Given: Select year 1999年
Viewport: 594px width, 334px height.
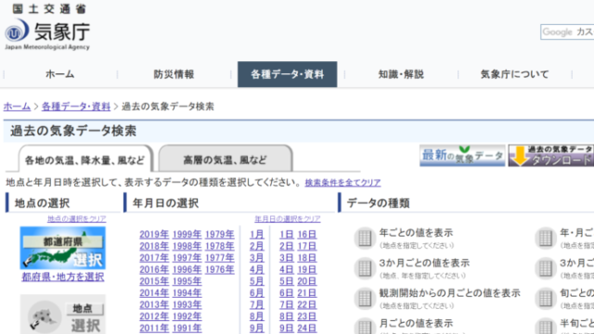Looking at the screenshot, I should click(187, 235).
